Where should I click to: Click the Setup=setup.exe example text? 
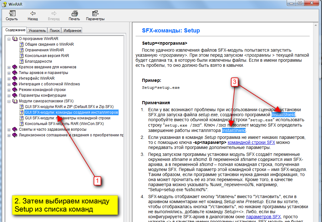click(x=161, y=88)
